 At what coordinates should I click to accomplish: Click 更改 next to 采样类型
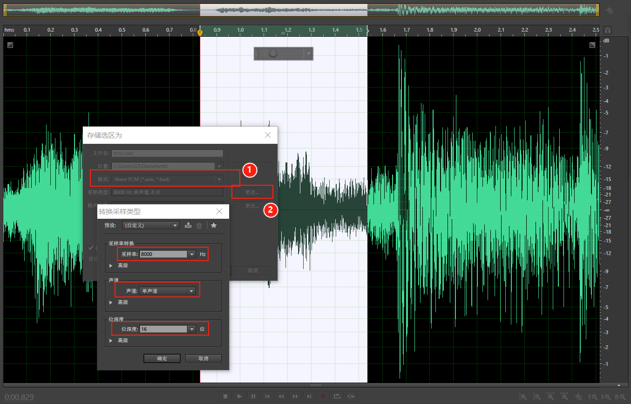coord(252,192)
